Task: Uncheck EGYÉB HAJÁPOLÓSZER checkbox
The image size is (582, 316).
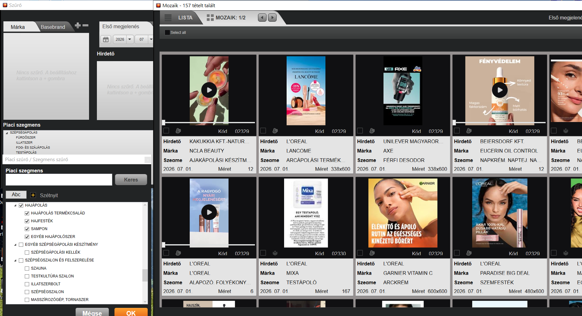Action: pos(27,237)
